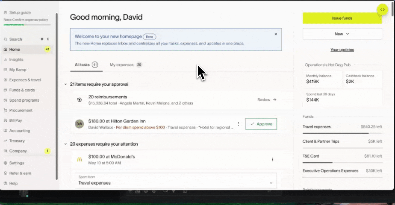Collapse the 21 items require your approval section

pyautogui.click(x=65, y=84)
